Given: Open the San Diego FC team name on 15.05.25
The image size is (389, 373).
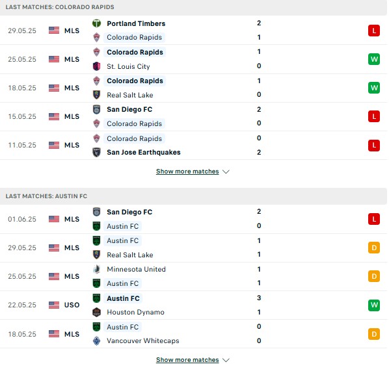Looking at the screenshot, I should (x=129, y=109).
